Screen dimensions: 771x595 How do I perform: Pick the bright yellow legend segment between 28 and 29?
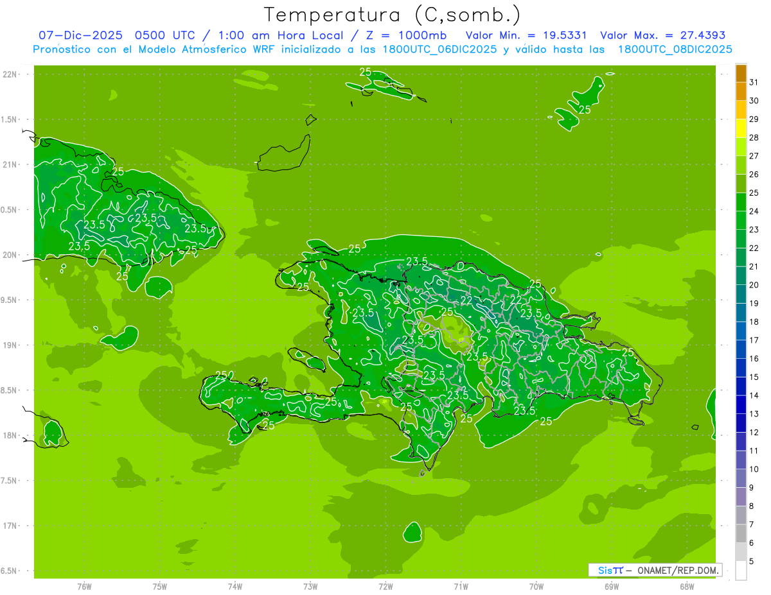point(741,128)
